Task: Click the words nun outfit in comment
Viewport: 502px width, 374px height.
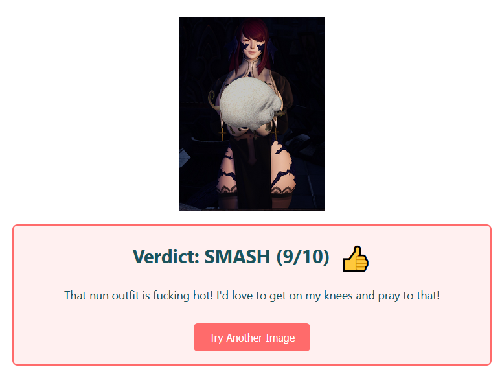Action: point(115,296)
